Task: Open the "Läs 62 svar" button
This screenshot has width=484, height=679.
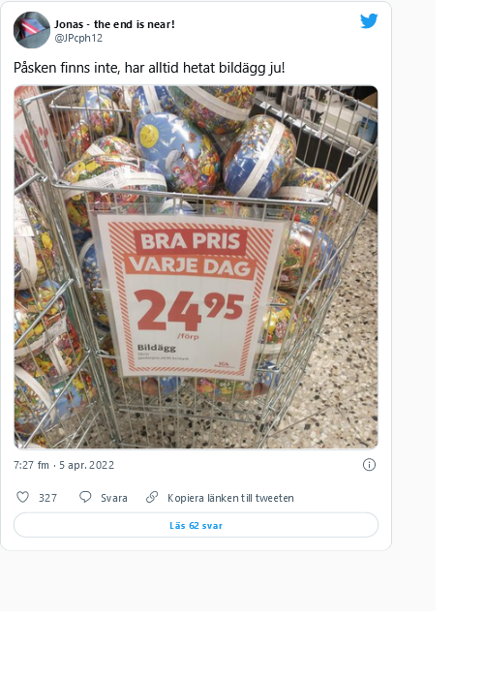Action: point(196,525)
